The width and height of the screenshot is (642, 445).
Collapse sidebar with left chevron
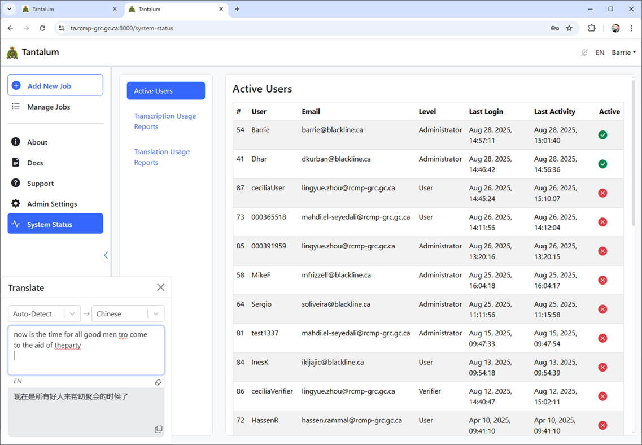[x=106, y=255]
